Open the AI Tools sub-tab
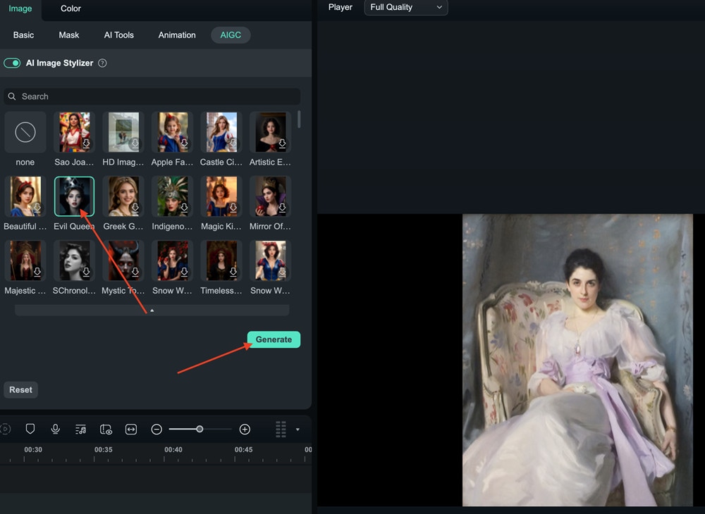Image resolution: width=705 pixels, height=514 pixels. (x=118, y=35)
